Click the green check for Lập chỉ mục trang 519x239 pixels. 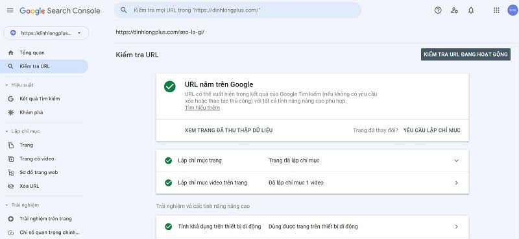coord(169,161)
